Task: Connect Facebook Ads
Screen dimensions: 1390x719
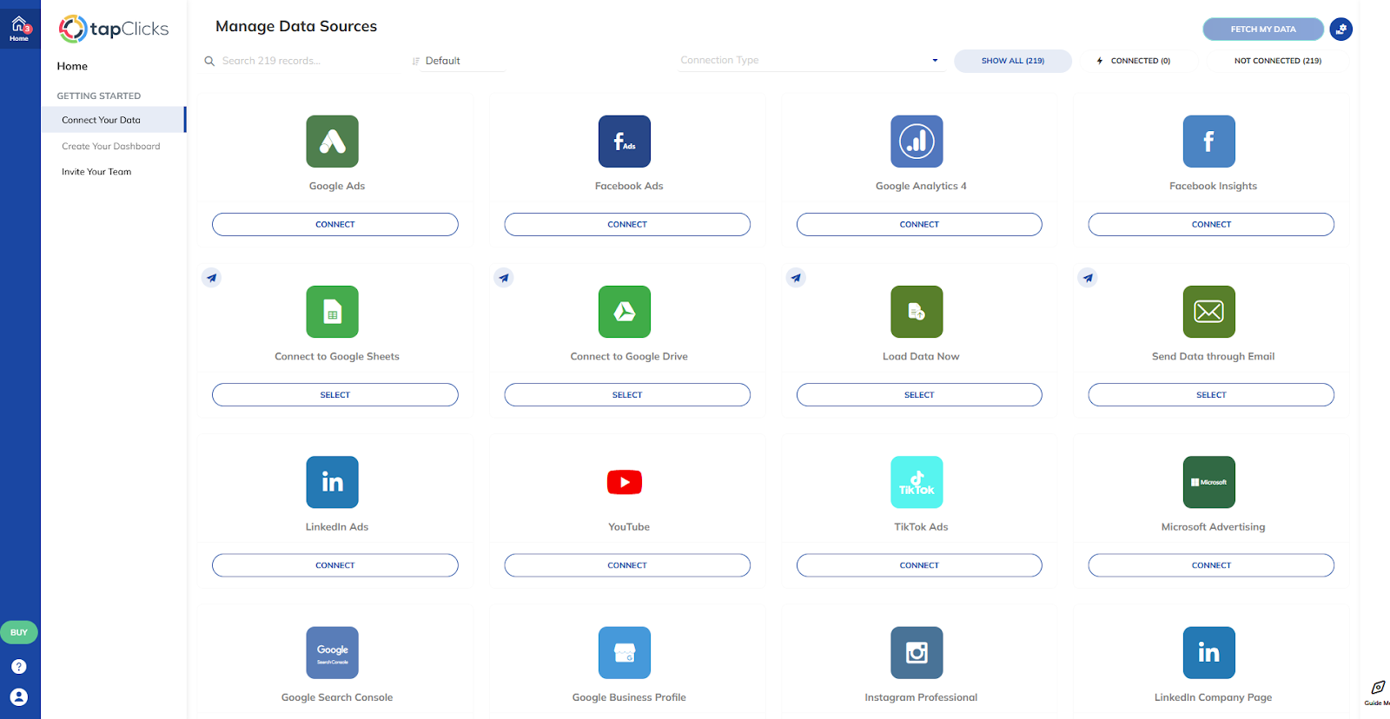Action: (x=627, y=224)
